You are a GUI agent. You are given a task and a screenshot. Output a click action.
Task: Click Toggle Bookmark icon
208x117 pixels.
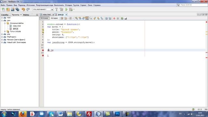[x=102, y=18]
